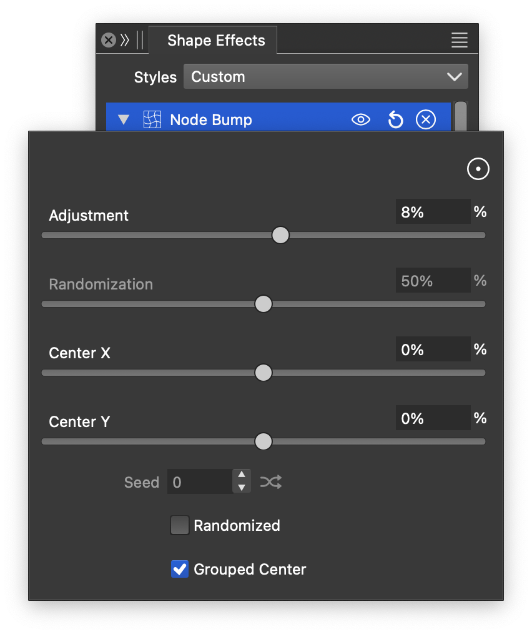
Task: Click the Adjustment percentage field
Action: 432,212
